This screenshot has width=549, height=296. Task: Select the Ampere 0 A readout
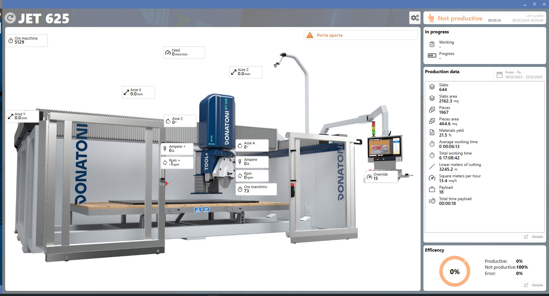coord(252,162)
